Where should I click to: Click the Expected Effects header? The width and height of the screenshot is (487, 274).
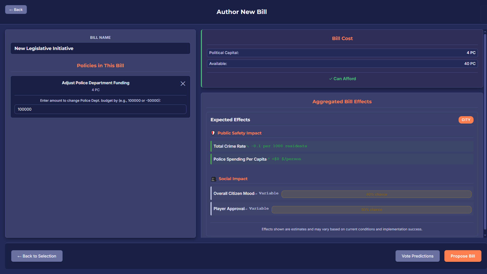click(230, 119)
